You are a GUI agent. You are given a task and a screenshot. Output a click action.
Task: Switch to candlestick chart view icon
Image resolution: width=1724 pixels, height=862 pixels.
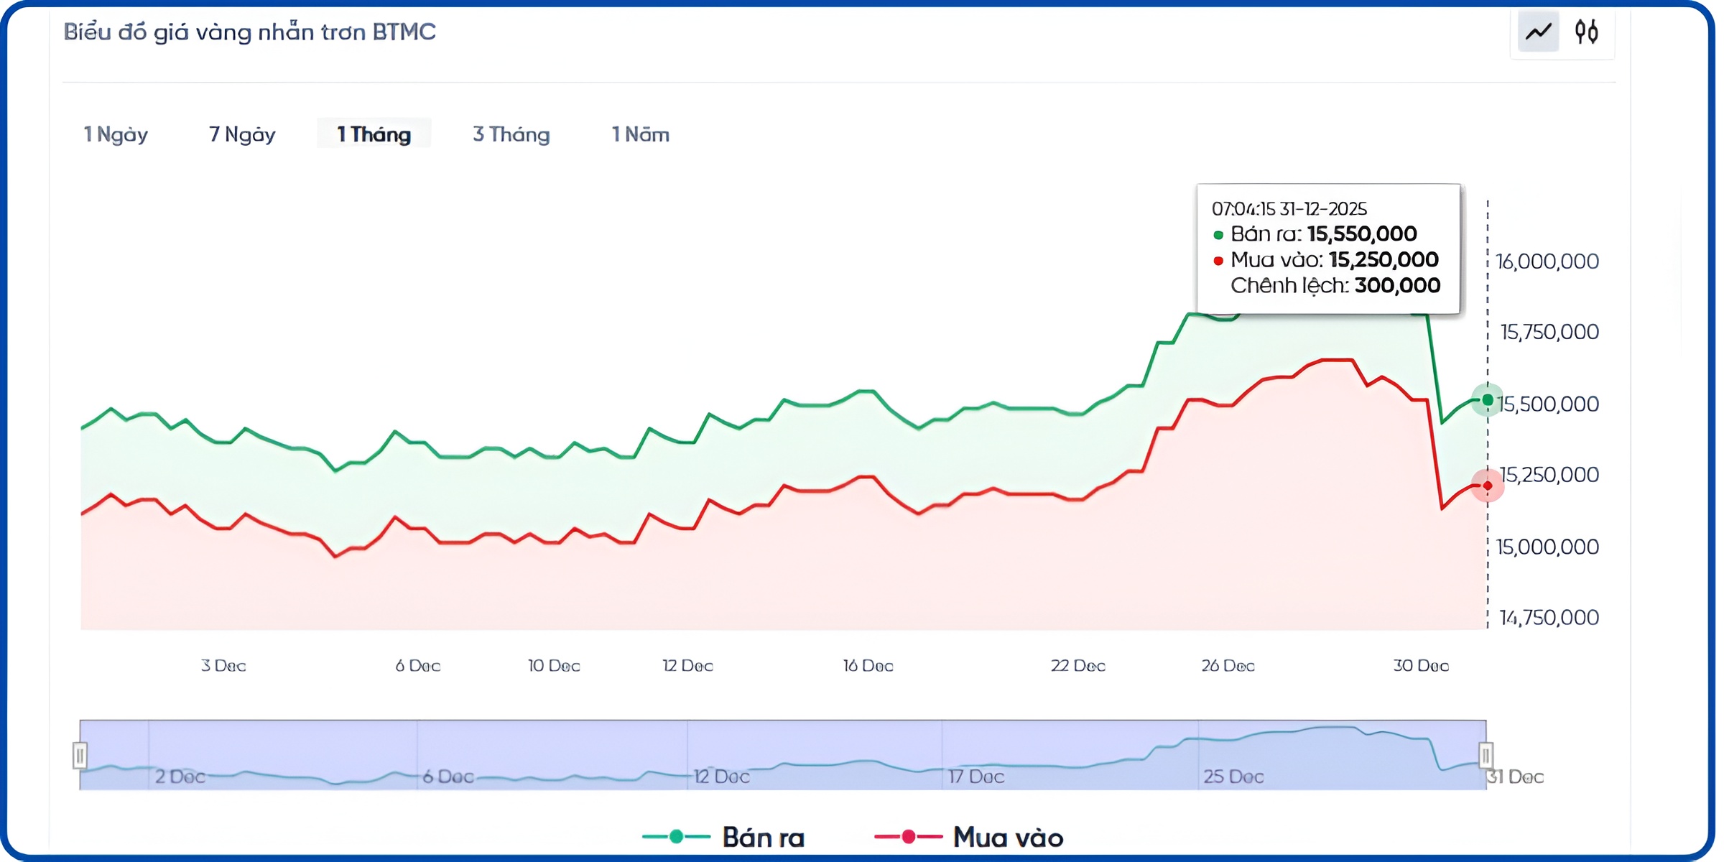[1586, 32]
